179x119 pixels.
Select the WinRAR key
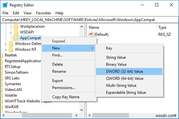(12, 107)
